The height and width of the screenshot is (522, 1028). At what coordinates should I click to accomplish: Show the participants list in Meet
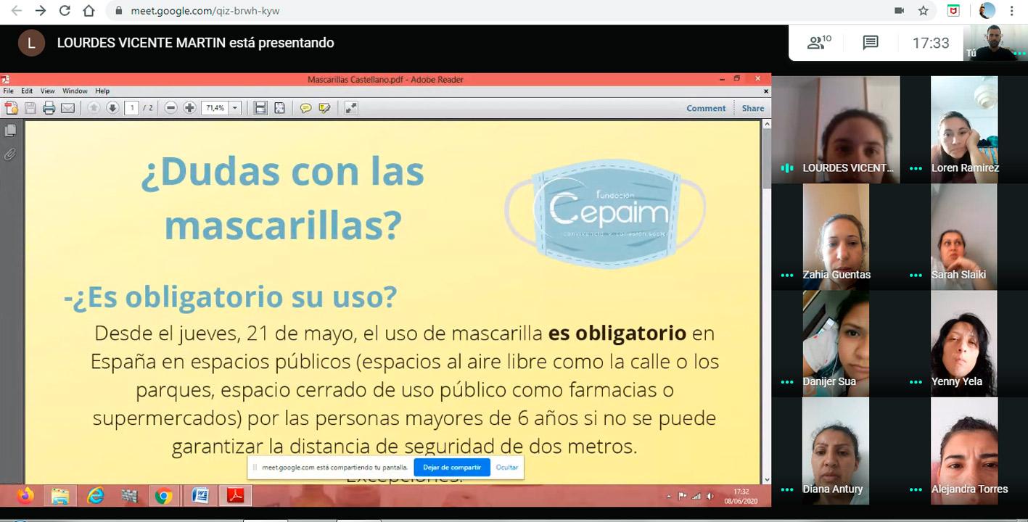(819, 43)
